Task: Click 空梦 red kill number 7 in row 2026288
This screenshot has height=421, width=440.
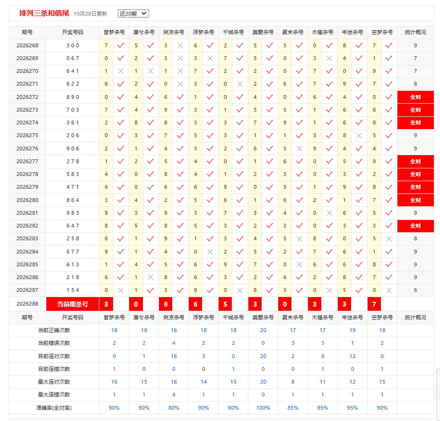Action: click(374, 304)
